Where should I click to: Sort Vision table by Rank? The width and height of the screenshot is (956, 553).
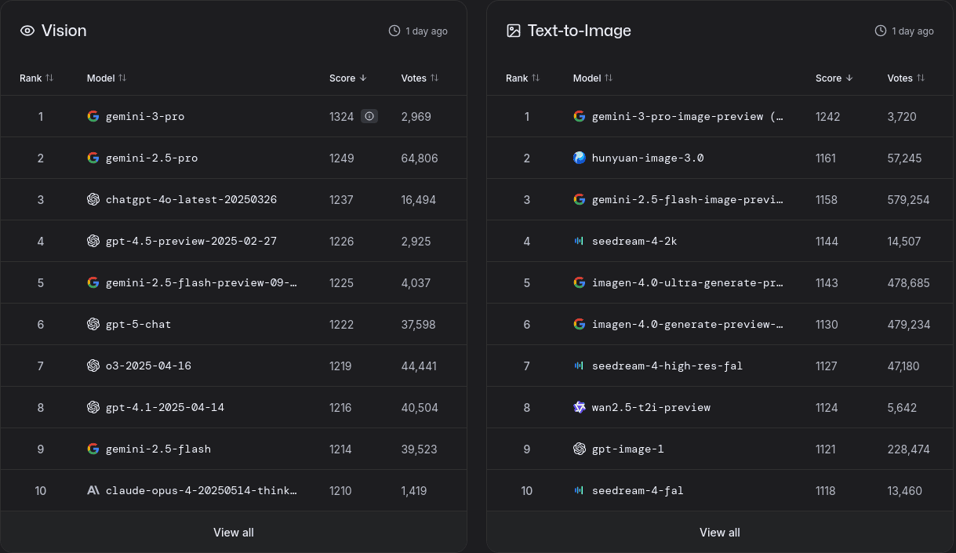pyautogui.click(x=37, y=78)
